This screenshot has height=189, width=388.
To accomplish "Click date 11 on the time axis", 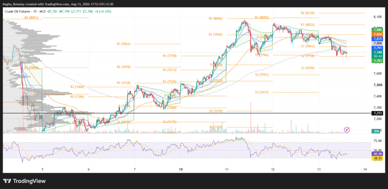I will coord(227,169).
